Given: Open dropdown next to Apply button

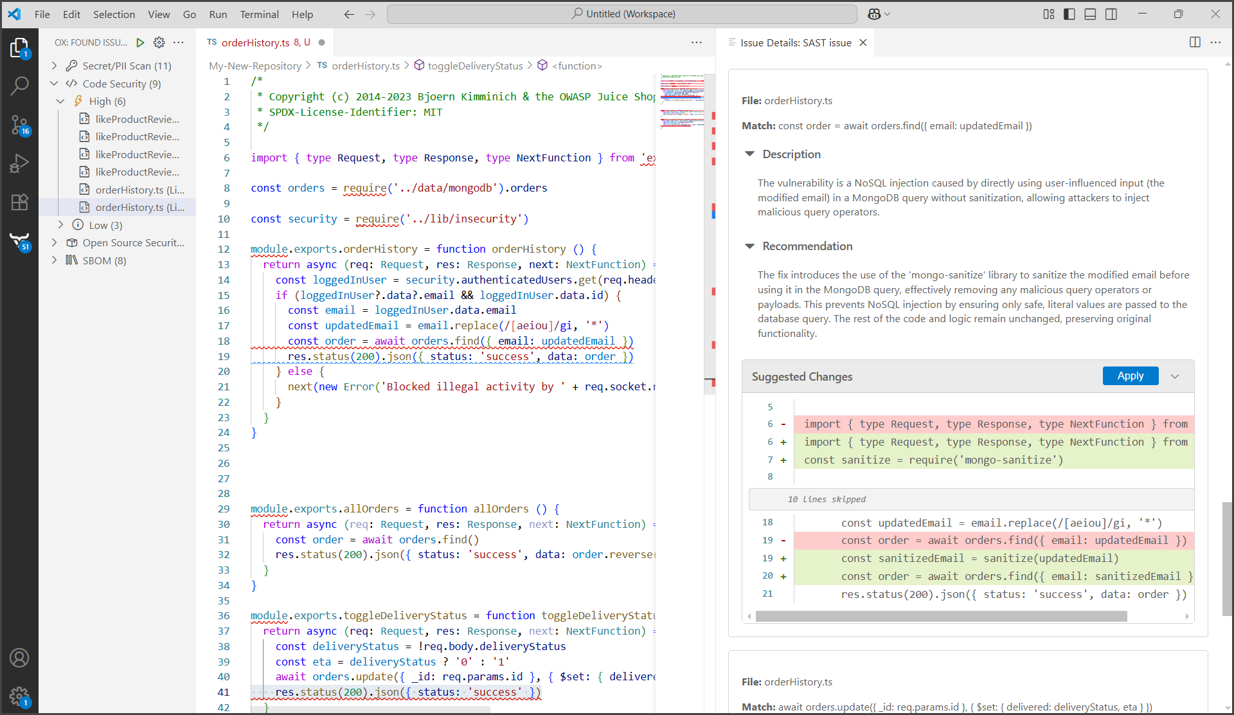Looking at the screenshot, I should coord(1175,376).
